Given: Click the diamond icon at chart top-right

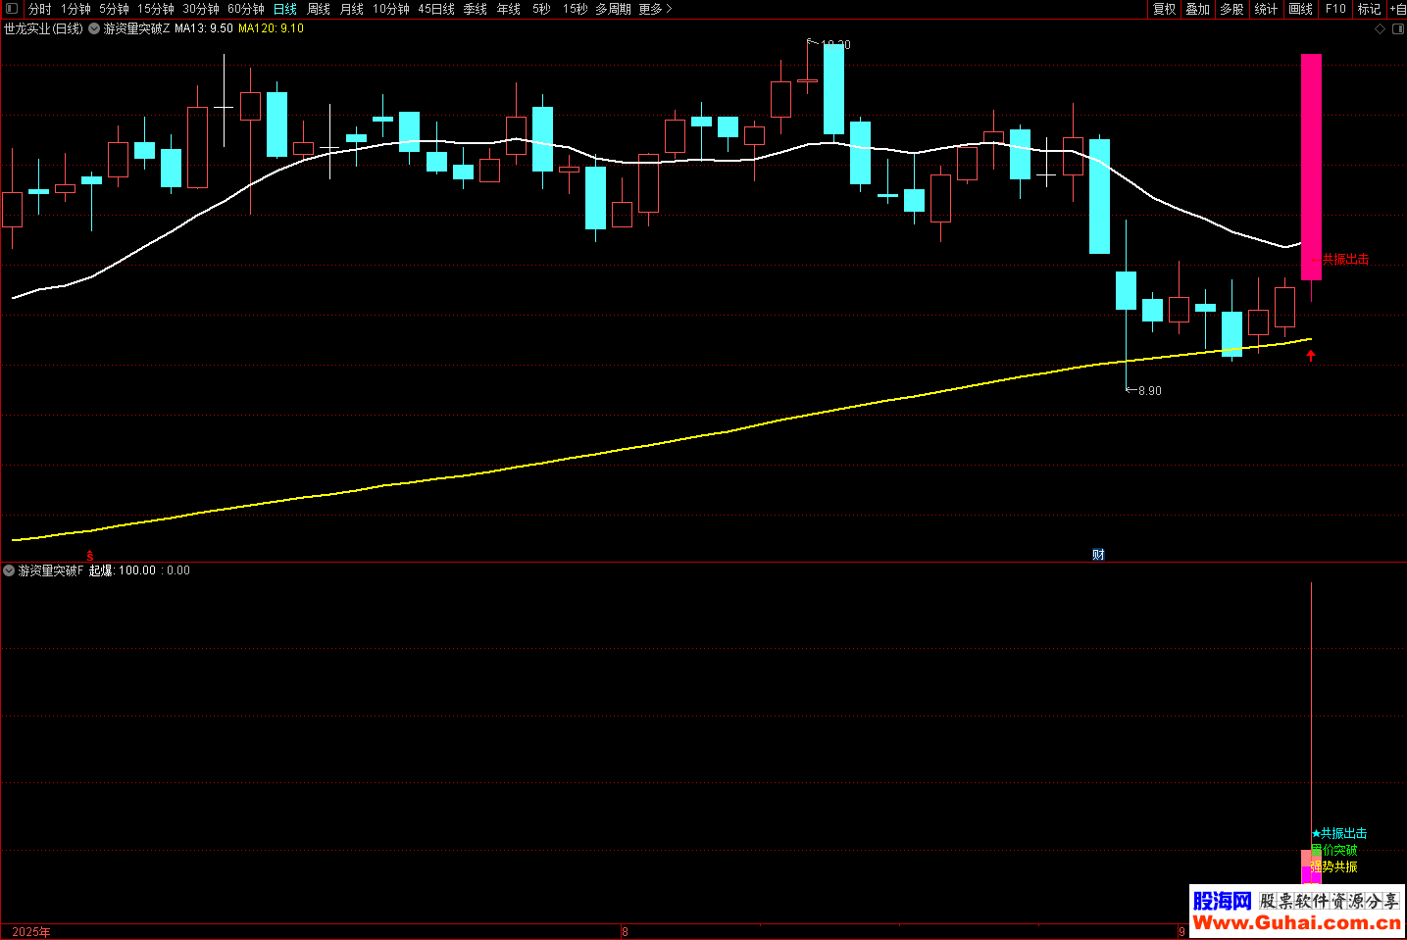Looking at the screenshot, I should coord(1381,28).
